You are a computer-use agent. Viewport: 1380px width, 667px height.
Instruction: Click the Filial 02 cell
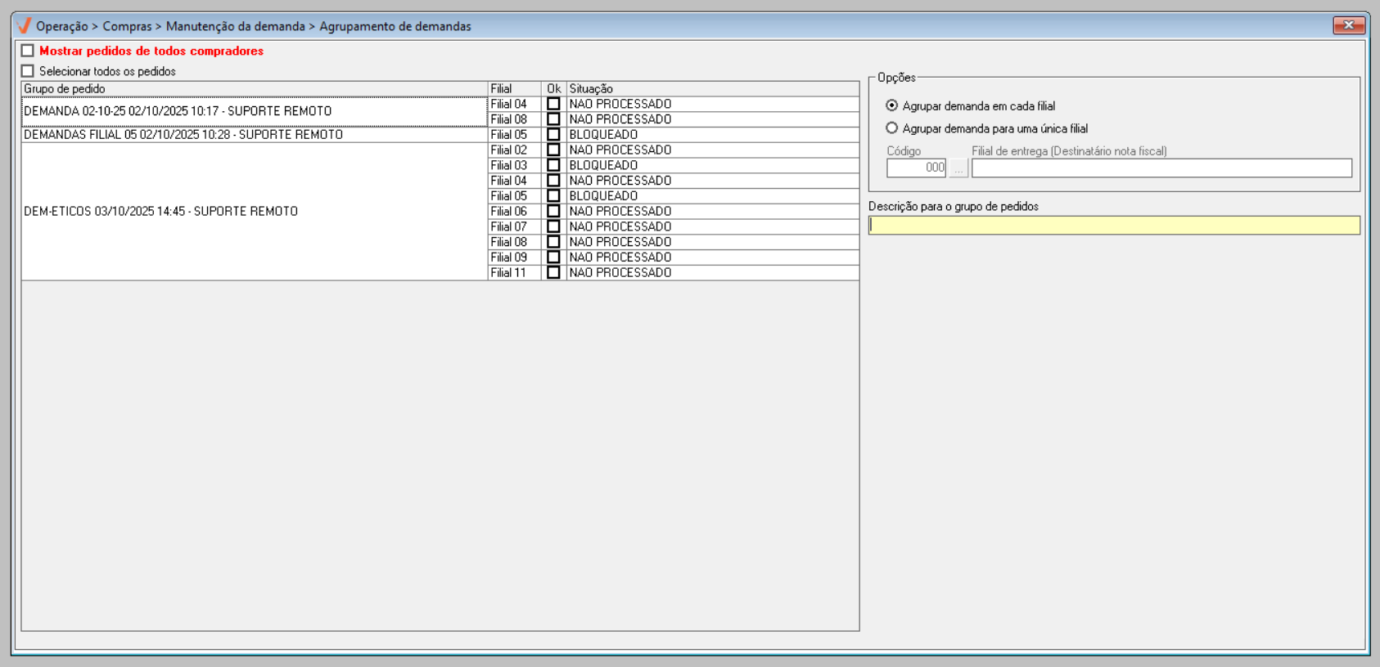click(x=515, y=150)
